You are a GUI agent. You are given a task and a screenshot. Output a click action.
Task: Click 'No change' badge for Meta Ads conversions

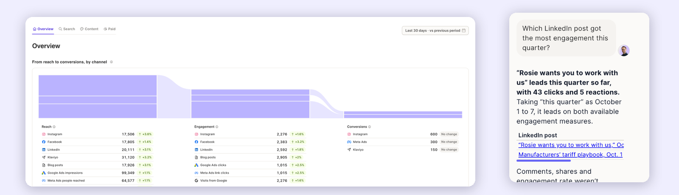[x=449, y=142]
